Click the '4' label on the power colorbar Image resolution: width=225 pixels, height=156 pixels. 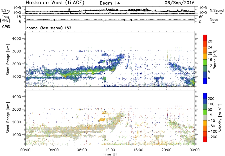click(209, 78)
